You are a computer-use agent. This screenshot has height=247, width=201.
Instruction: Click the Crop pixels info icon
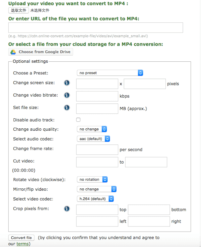pos(67,209)
